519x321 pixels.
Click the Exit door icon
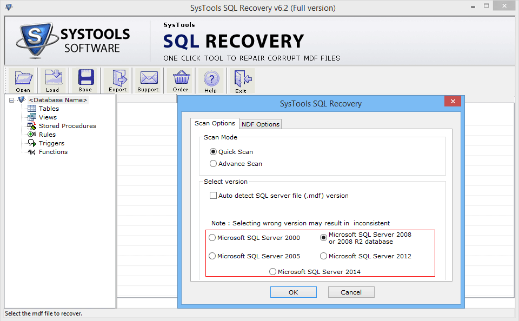click(243, 78)
